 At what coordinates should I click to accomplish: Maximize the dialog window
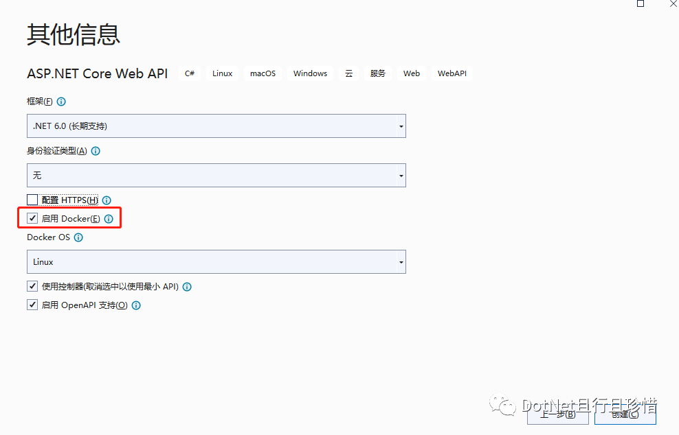coord(641,3)
